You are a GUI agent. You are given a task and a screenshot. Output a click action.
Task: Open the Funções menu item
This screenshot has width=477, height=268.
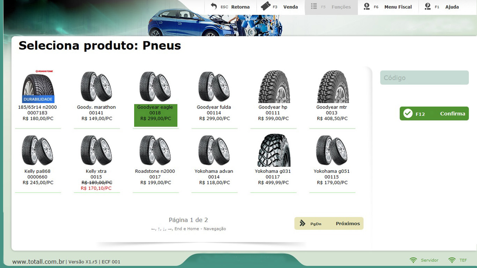[331, 7]
